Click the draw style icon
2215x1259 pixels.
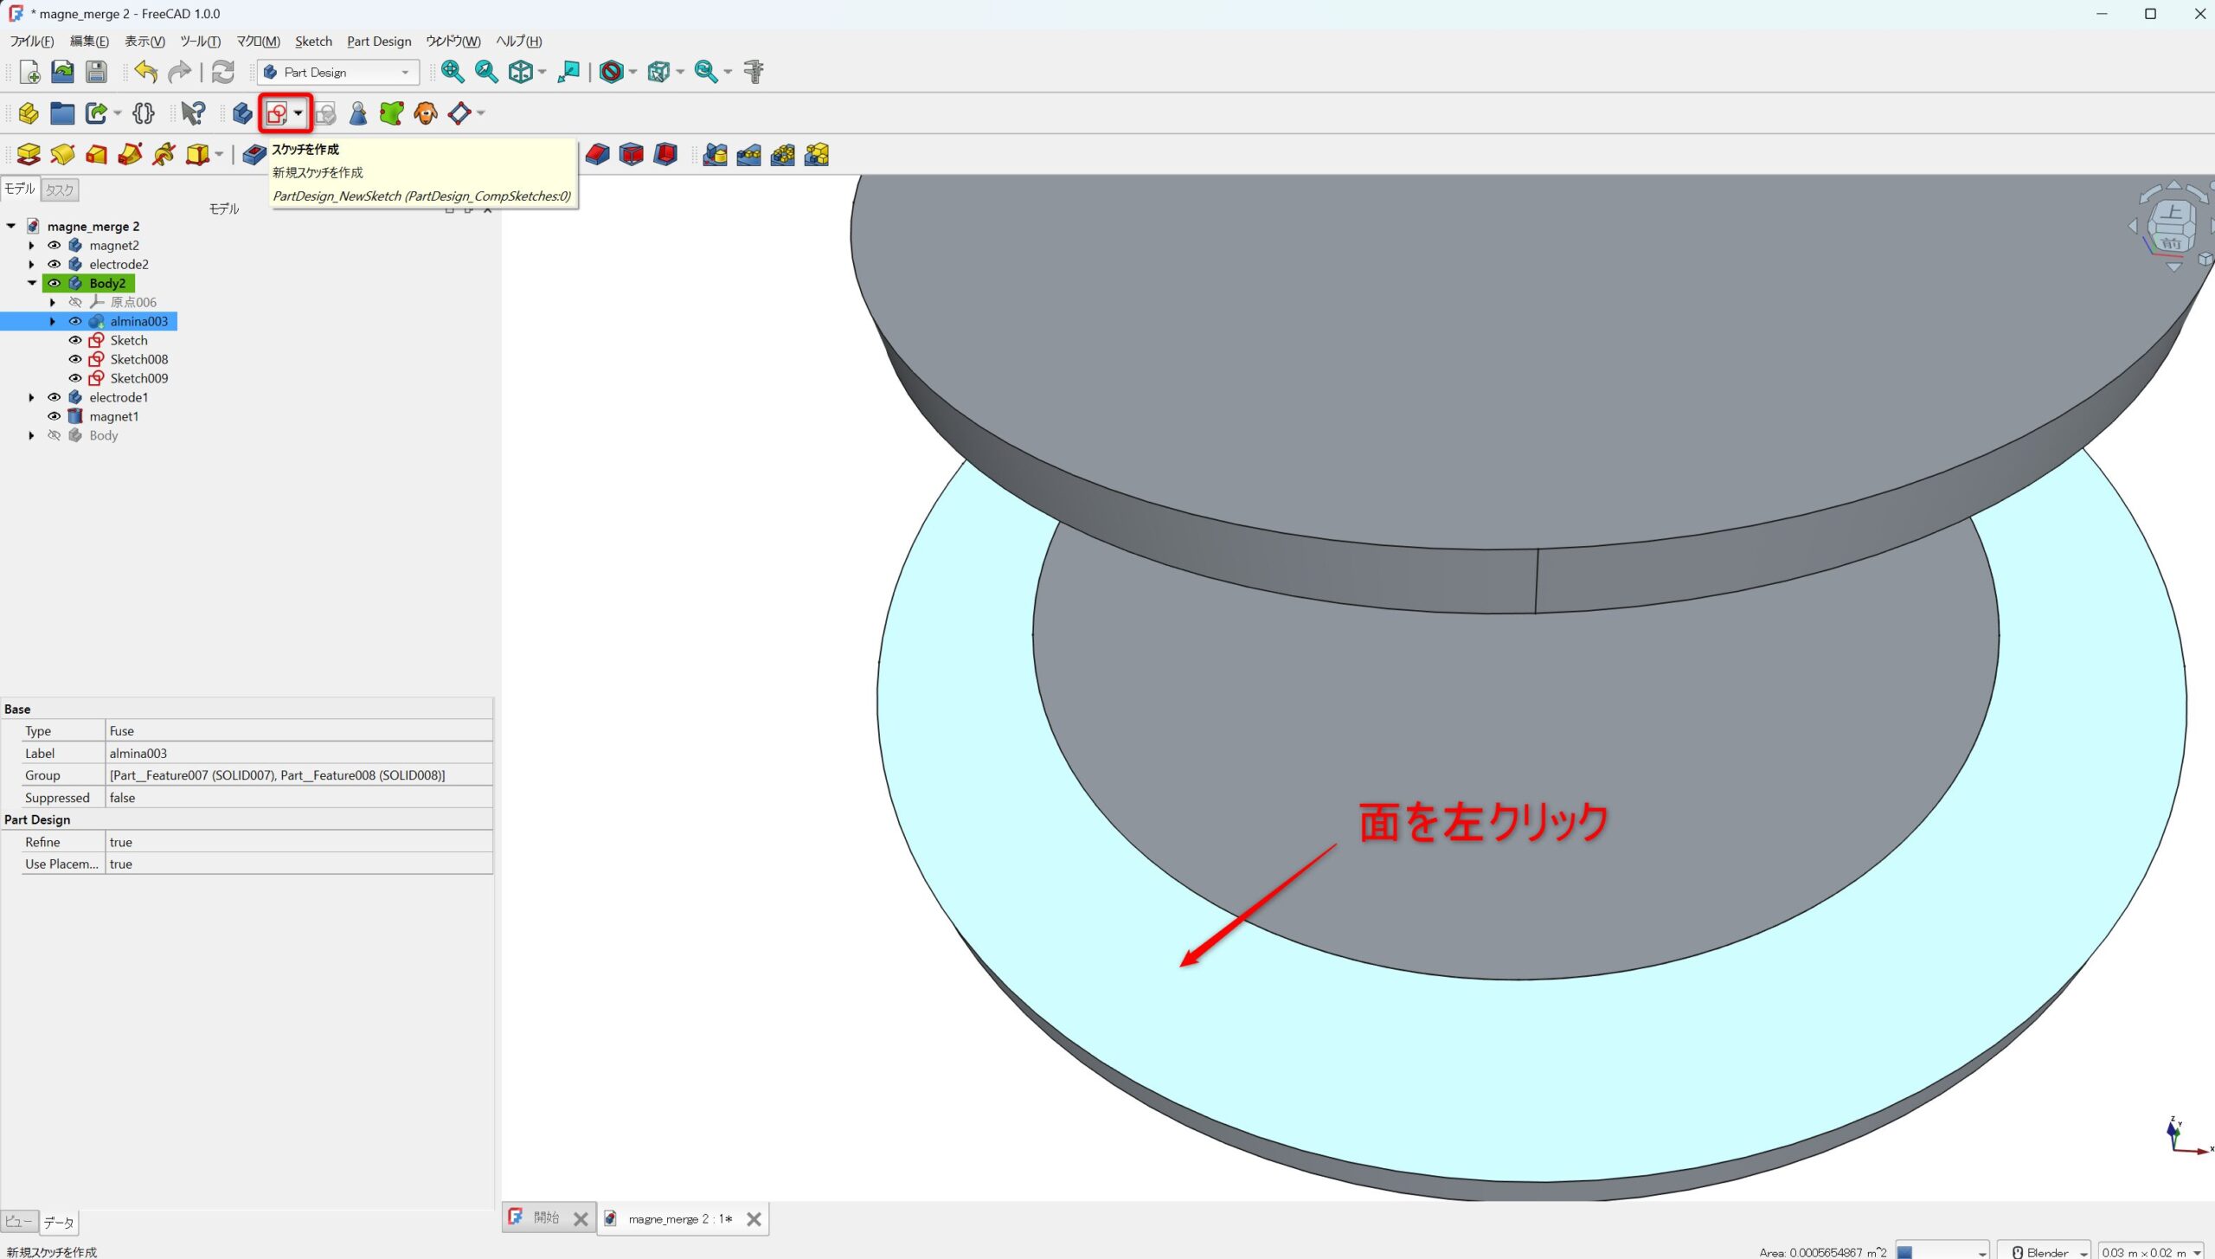(x=611, y=72)
